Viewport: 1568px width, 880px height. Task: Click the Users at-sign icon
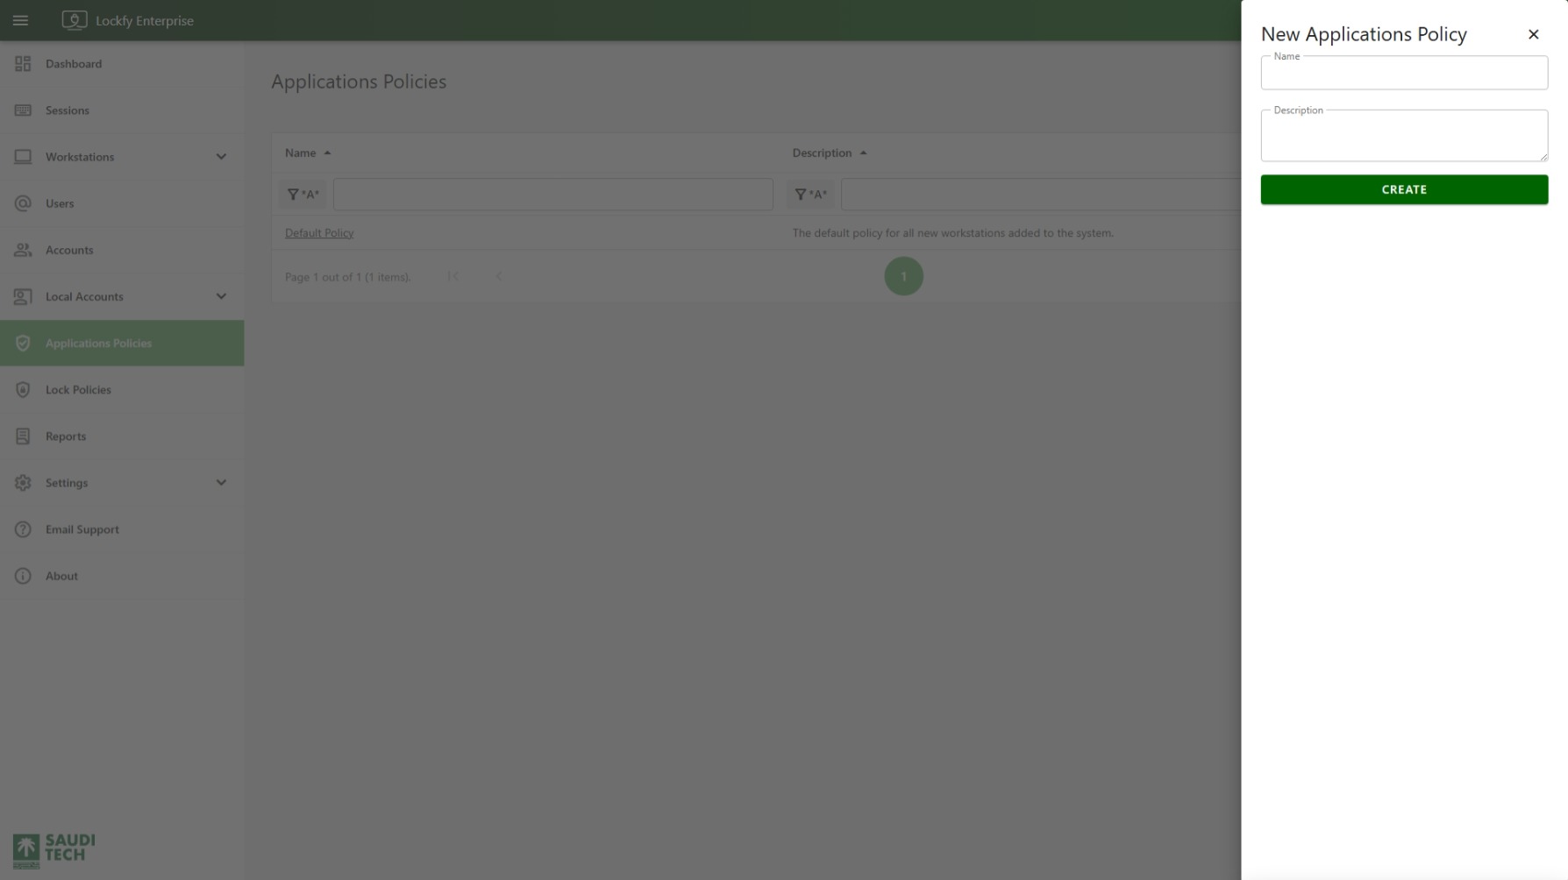(23, 203)
